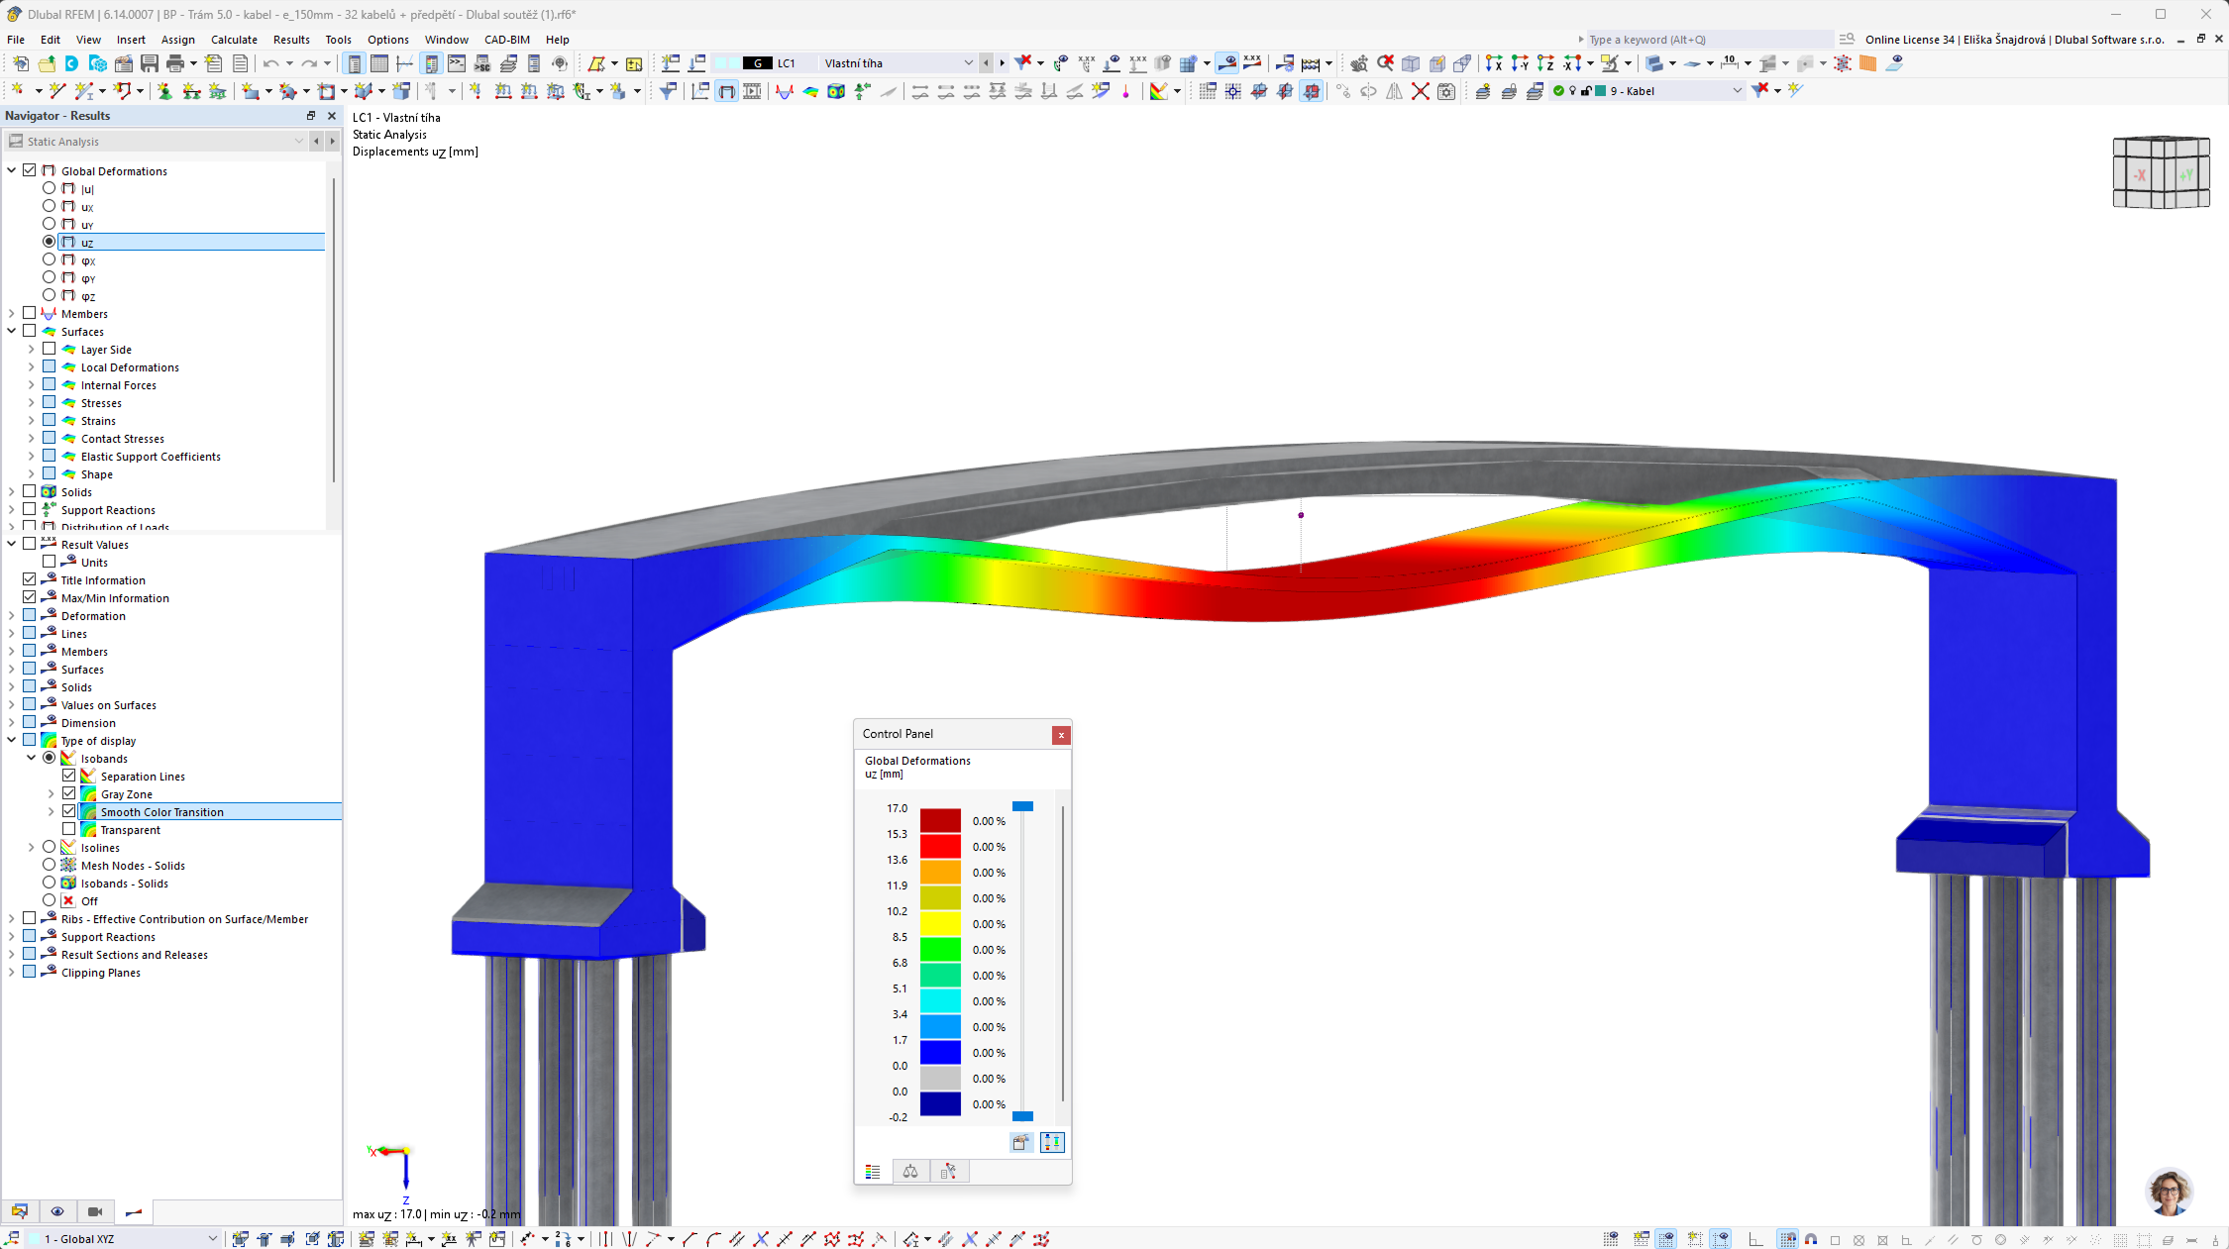Click the show results eye toolbar icon
Viewport: 2229px width, 1249px height.
click(x=1227, y=63)
